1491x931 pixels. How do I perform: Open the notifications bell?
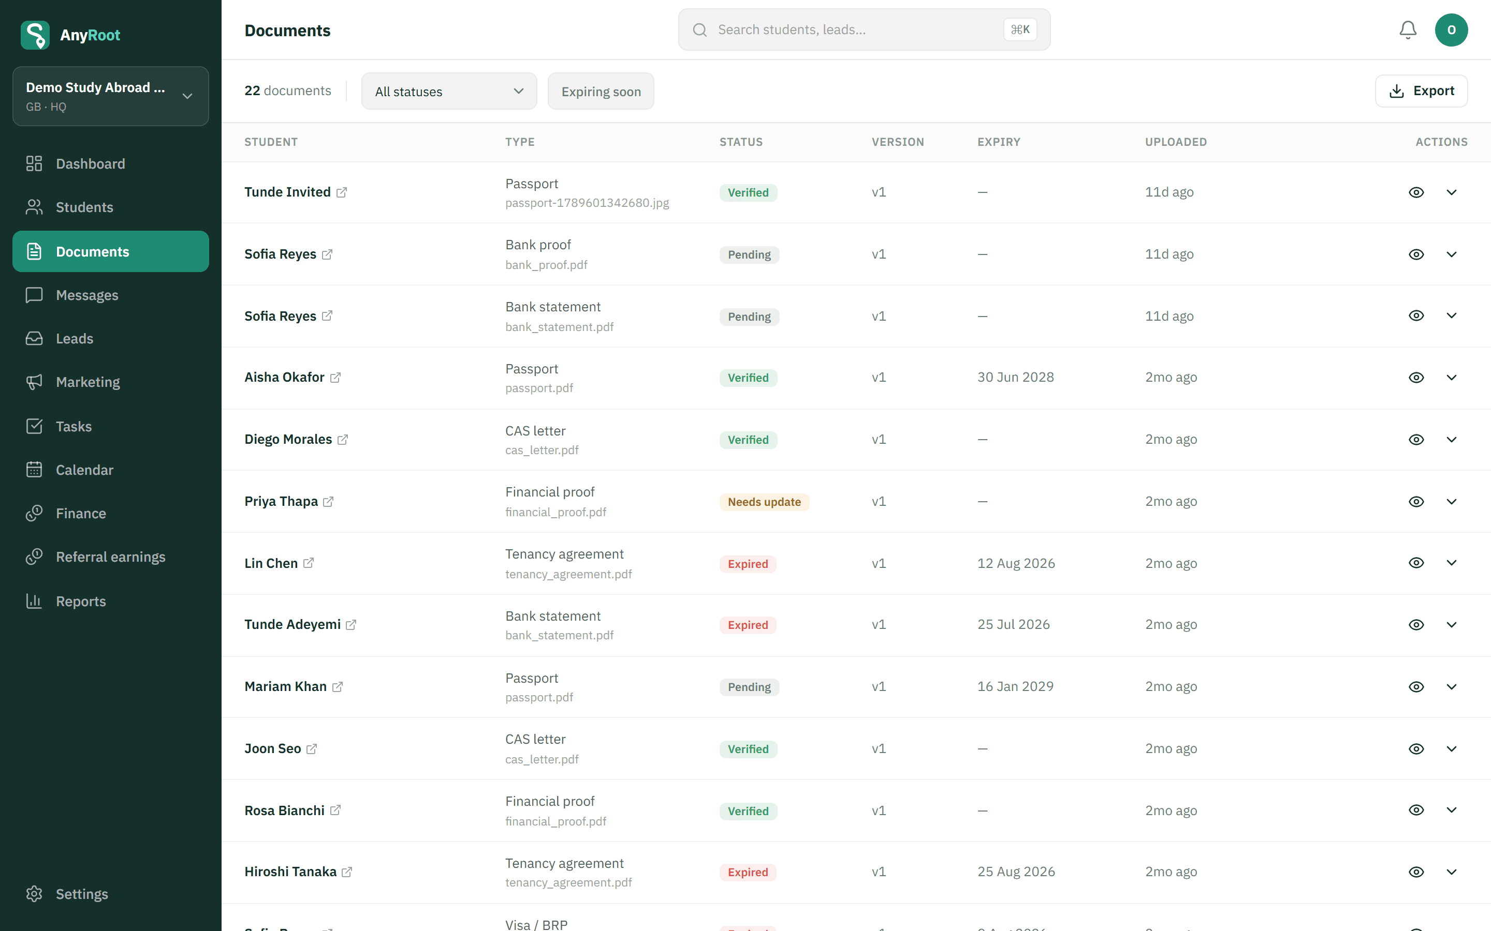(1407, 29)
